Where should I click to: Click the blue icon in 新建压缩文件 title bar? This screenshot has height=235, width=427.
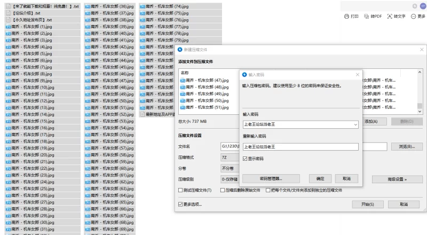point(180,50)
